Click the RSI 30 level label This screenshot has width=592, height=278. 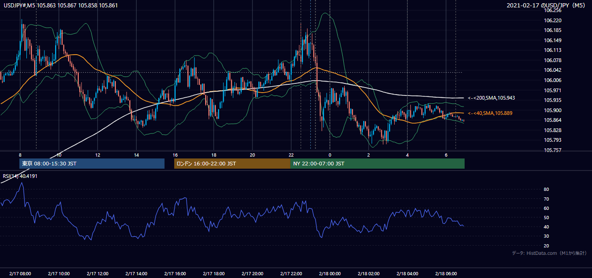[546, 236]
